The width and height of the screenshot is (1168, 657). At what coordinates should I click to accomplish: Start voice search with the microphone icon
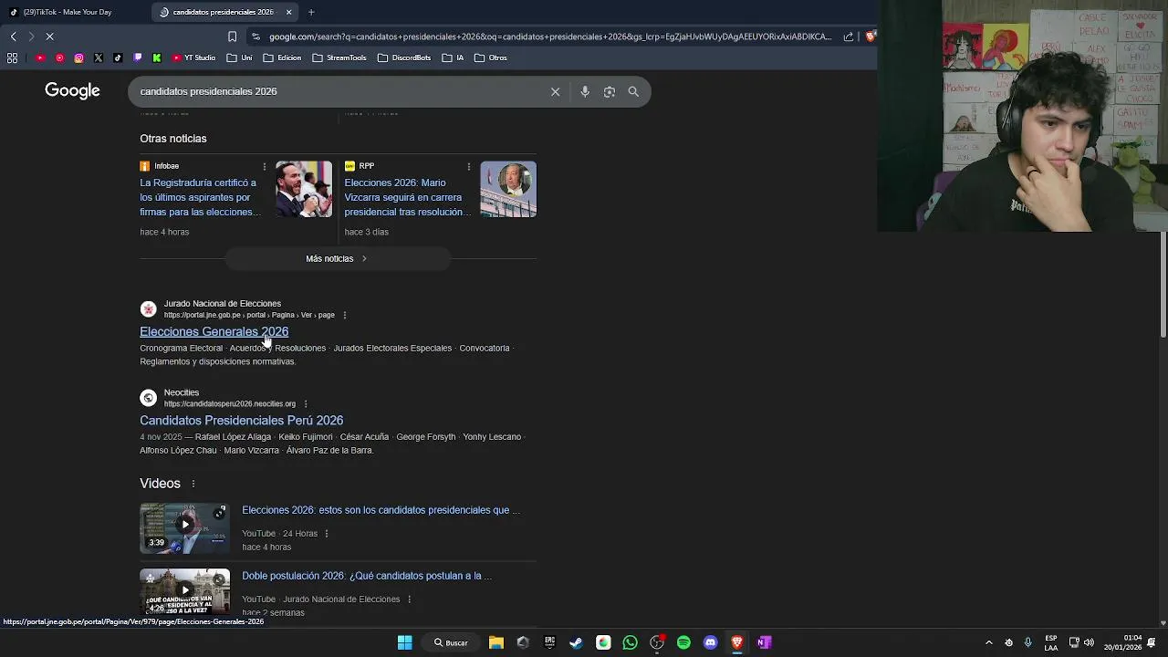[x=585, y=91]
